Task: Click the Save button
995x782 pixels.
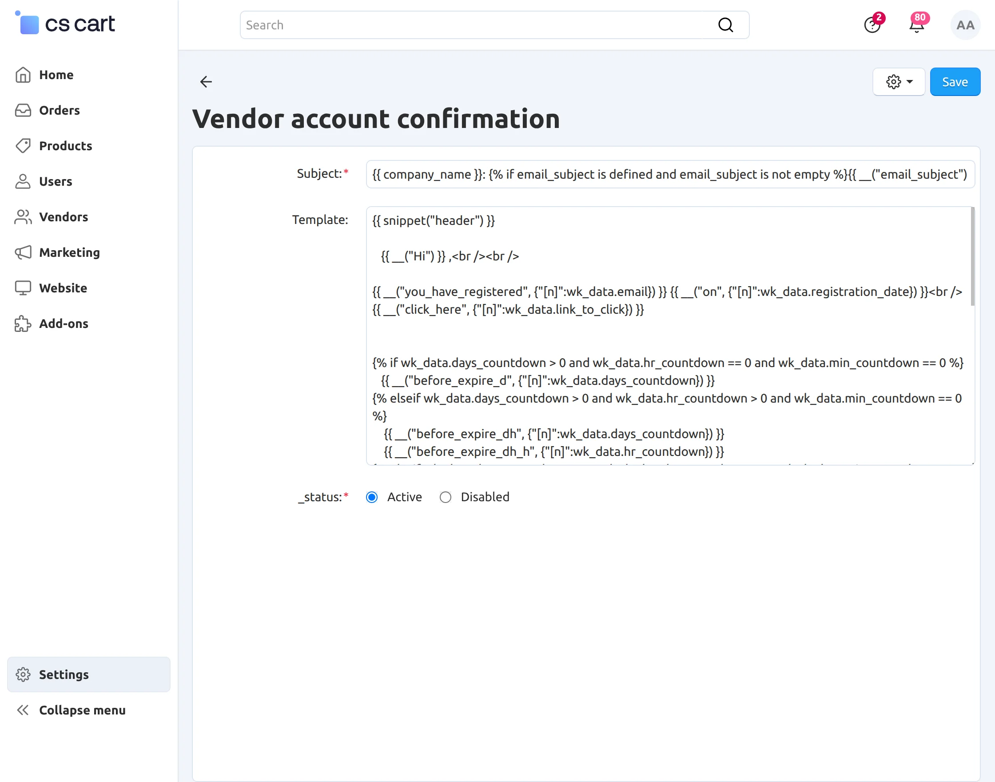Action: point(955,82)
